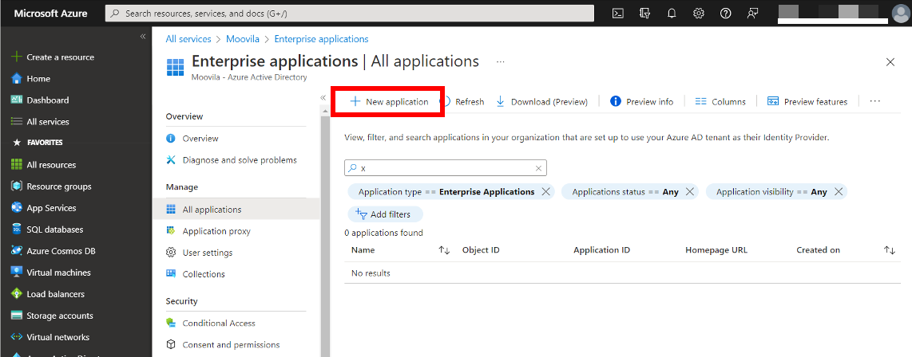This screenshot has width=912, height=357.
Task: Collapse the left portal sidebar
Action: 143,37
